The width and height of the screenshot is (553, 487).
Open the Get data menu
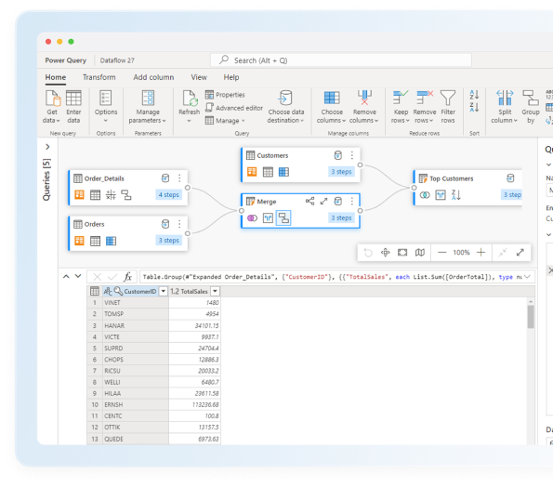pos(52,106)
